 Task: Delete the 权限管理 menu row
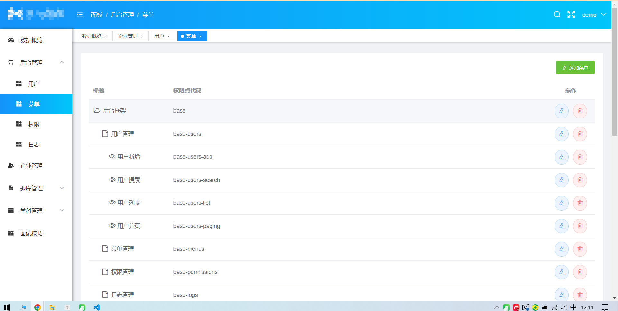580,272
